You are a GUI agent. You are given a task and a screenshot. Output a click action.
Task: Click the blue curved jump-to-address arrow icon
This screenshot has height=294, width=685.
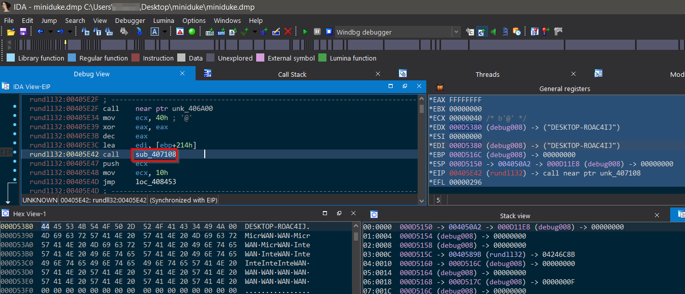click(139, 32)
